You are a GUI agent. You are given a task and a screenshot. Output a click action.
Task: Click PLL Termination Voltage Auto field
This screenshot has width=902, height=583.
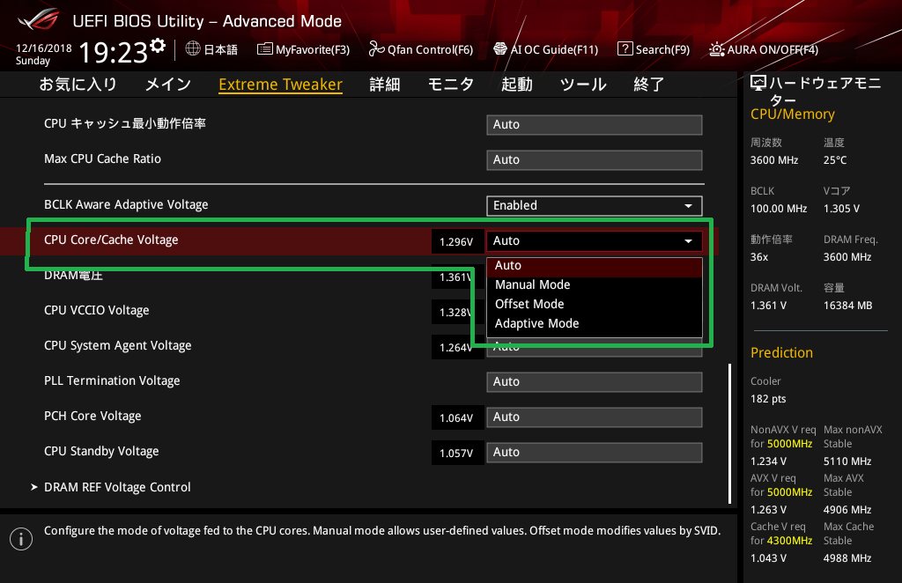pos(595,381)
